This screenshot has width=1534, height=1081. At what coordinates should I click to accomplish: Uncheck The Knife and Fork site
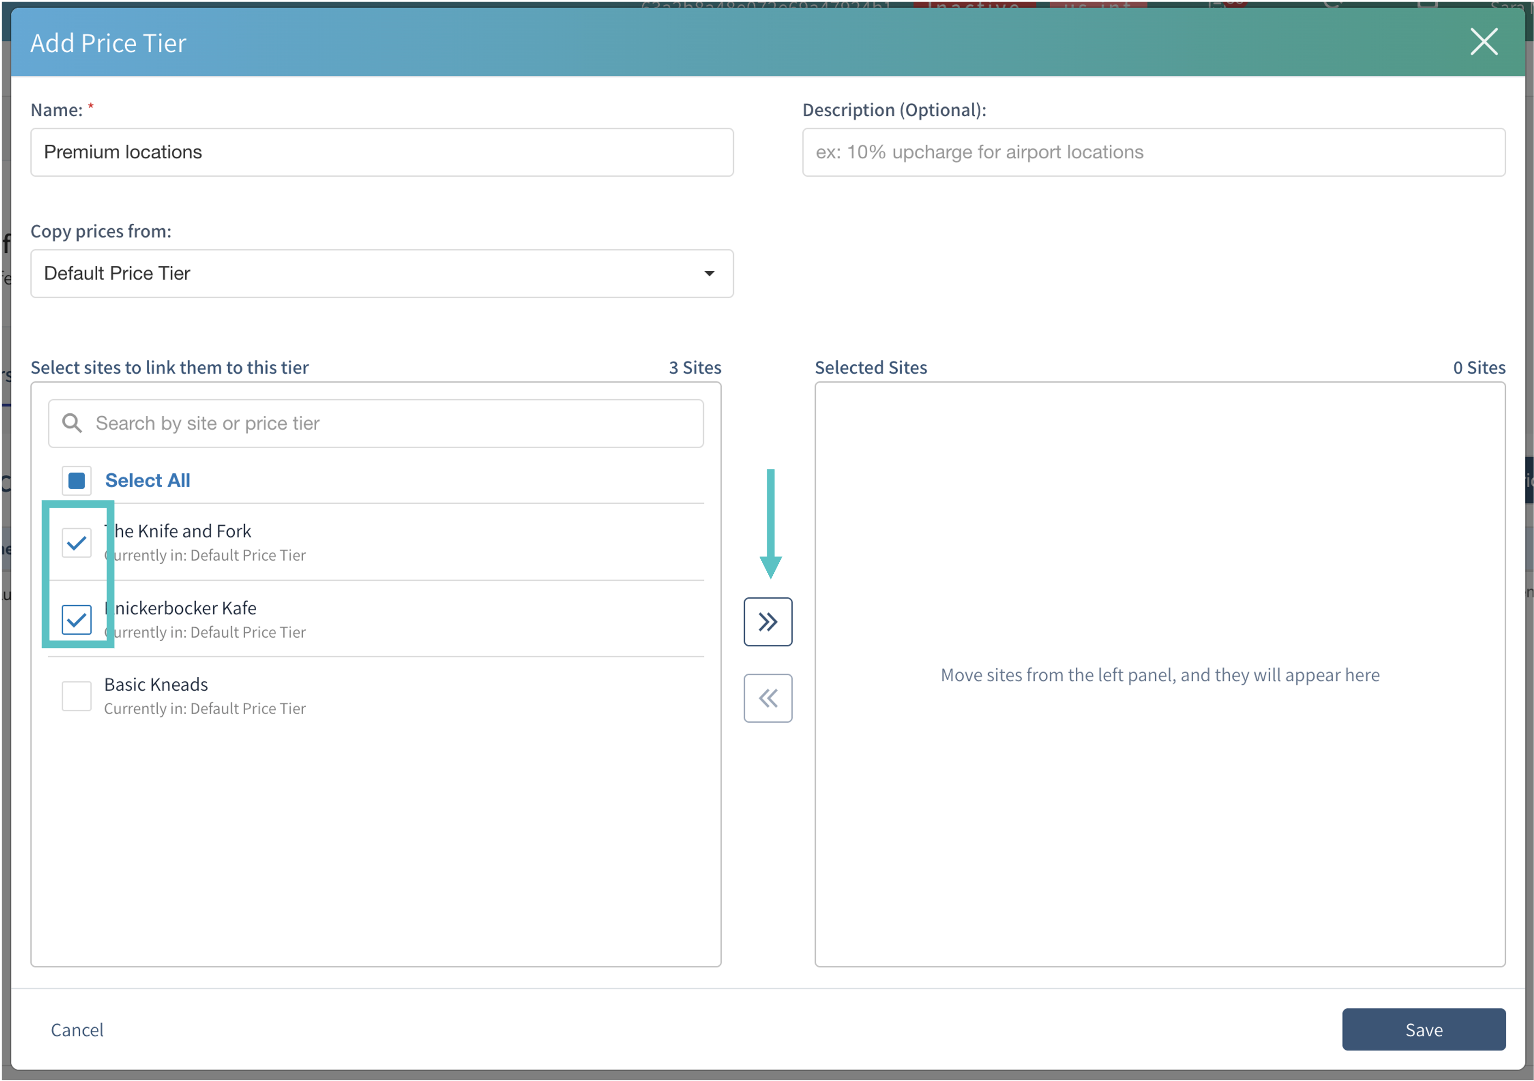77,543
